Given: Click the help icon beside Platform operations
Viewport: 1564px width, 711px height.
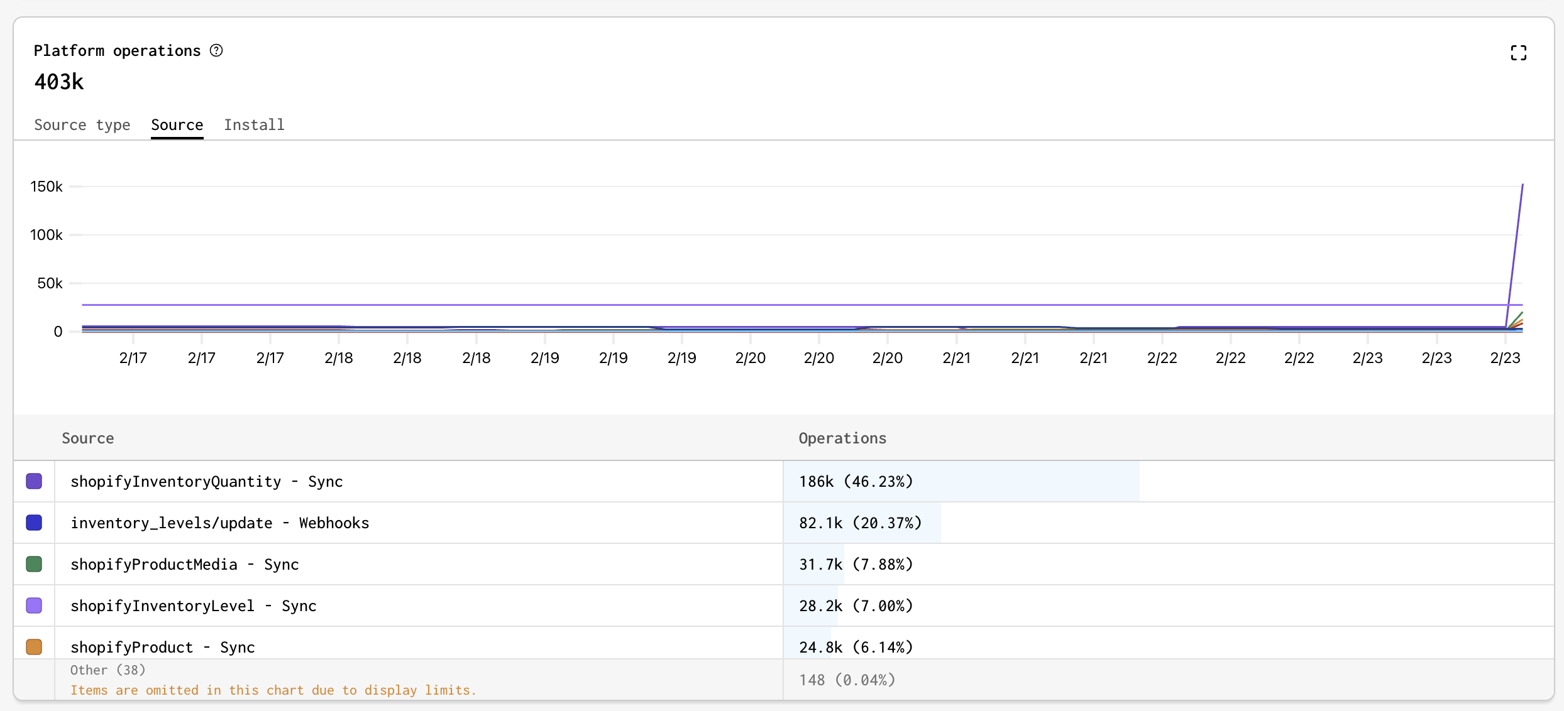Looking at the screenshot, I should [216, 50].
